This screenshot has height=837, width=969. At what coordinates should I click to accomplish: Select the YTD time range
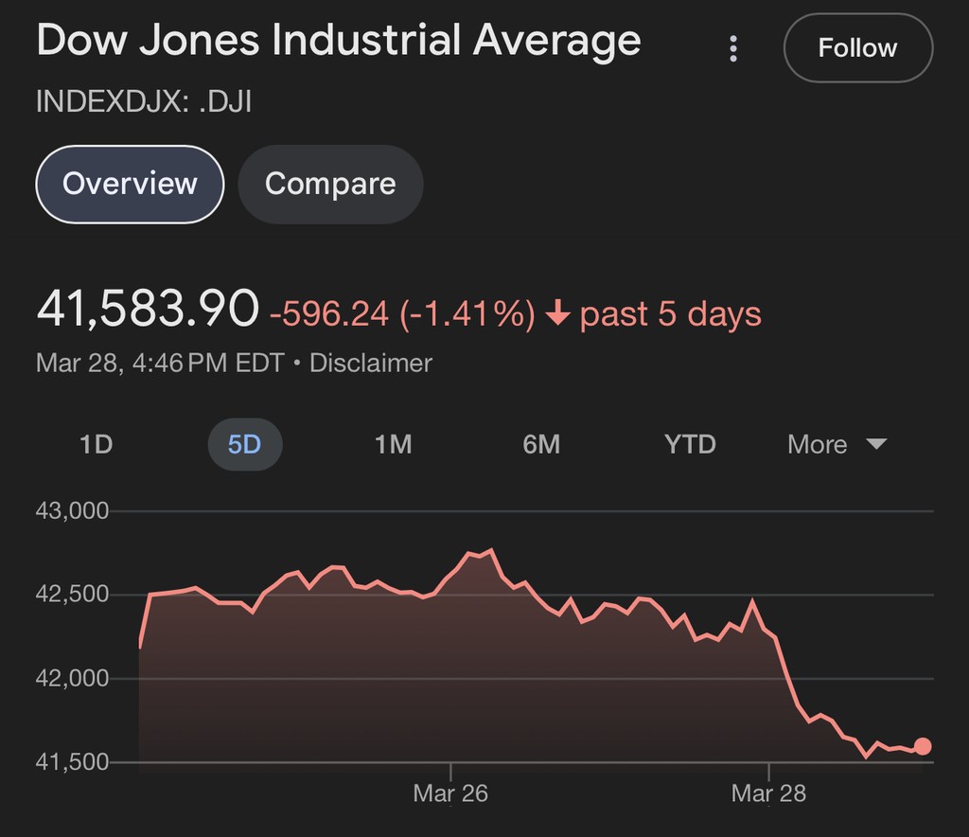pyautogui.click(x=690, y=444)
